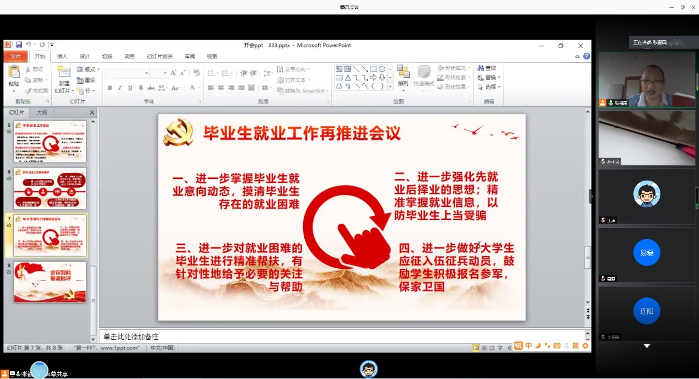699x379 pixels.
Task: Open PowerPoint help question mark icon
Action: (587, 56)
